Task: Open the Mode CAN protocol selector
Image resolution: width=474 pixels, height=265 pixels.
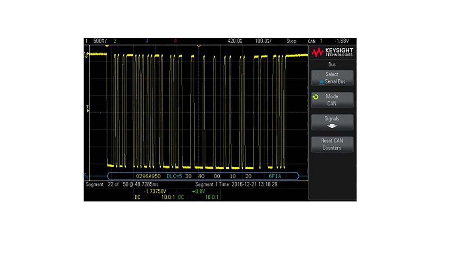Action: [x=334, y=99]
